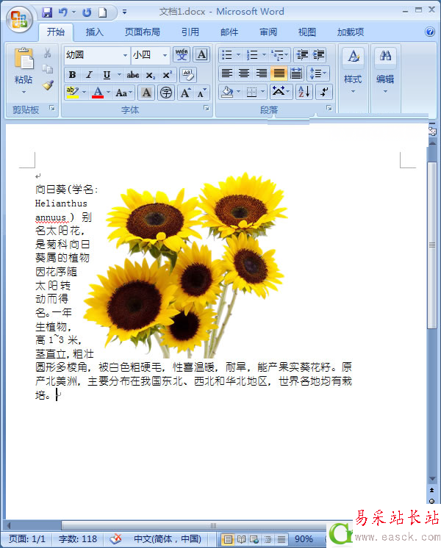441x548 pixels.
Task: Grow font size with the large A
Action: coord(185,93)
